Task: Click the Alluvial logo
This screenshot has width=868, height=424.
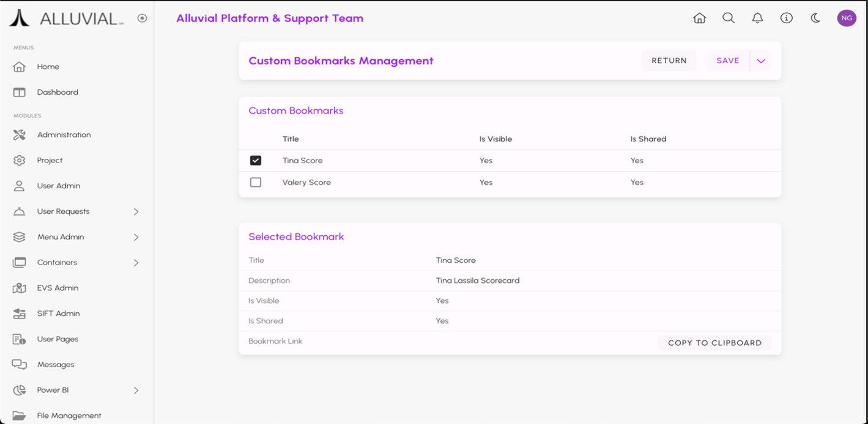Action: [x=66, y=18]
